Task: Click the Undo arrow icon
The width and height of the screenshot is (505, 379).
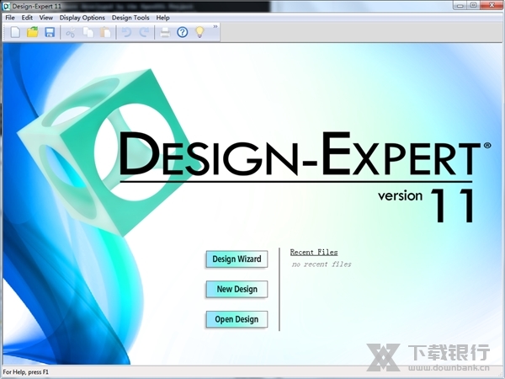Action: (126, 32)
